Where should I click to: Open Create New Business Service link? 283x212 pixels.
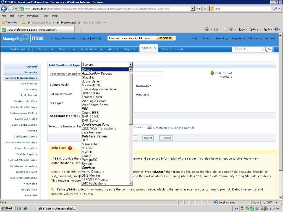(x=174, y=128)
